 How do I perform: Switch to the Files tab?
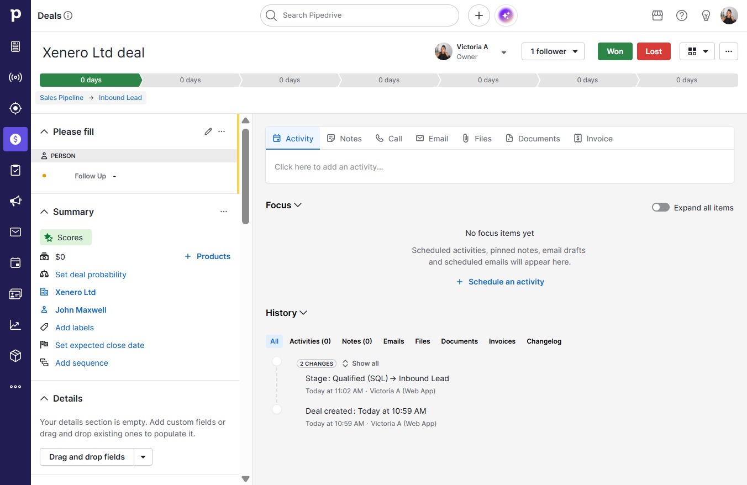477,139
